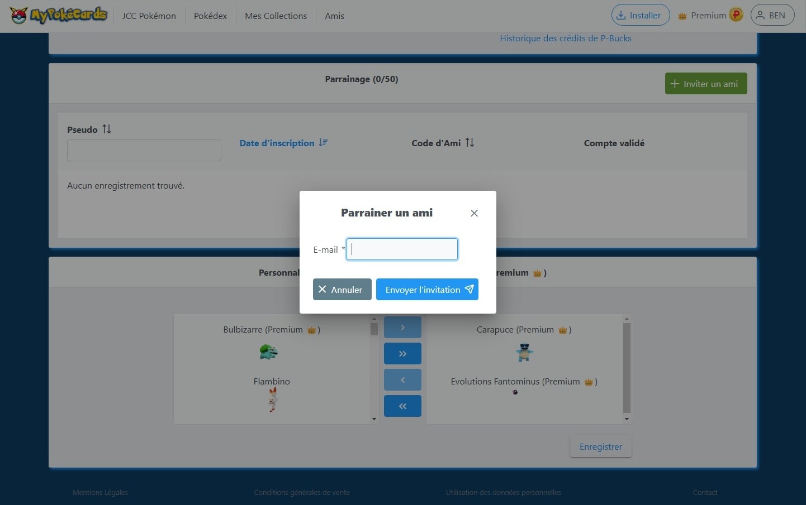This screenshot has height=505, width=806.
Task: Close the Parrainer un ami dialog
Action: [x=474, y=213]
